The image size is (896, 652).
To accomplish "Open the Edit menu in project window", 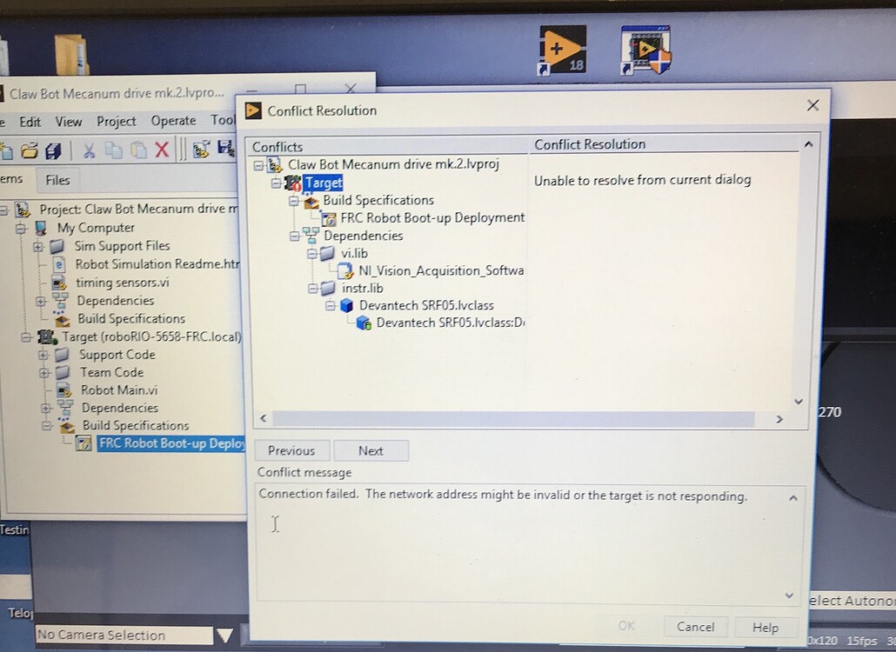I will [30, 122].
